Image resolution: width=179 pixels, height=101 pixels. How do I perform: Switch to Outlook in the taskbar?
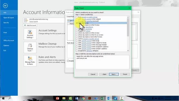pos(109,98)
